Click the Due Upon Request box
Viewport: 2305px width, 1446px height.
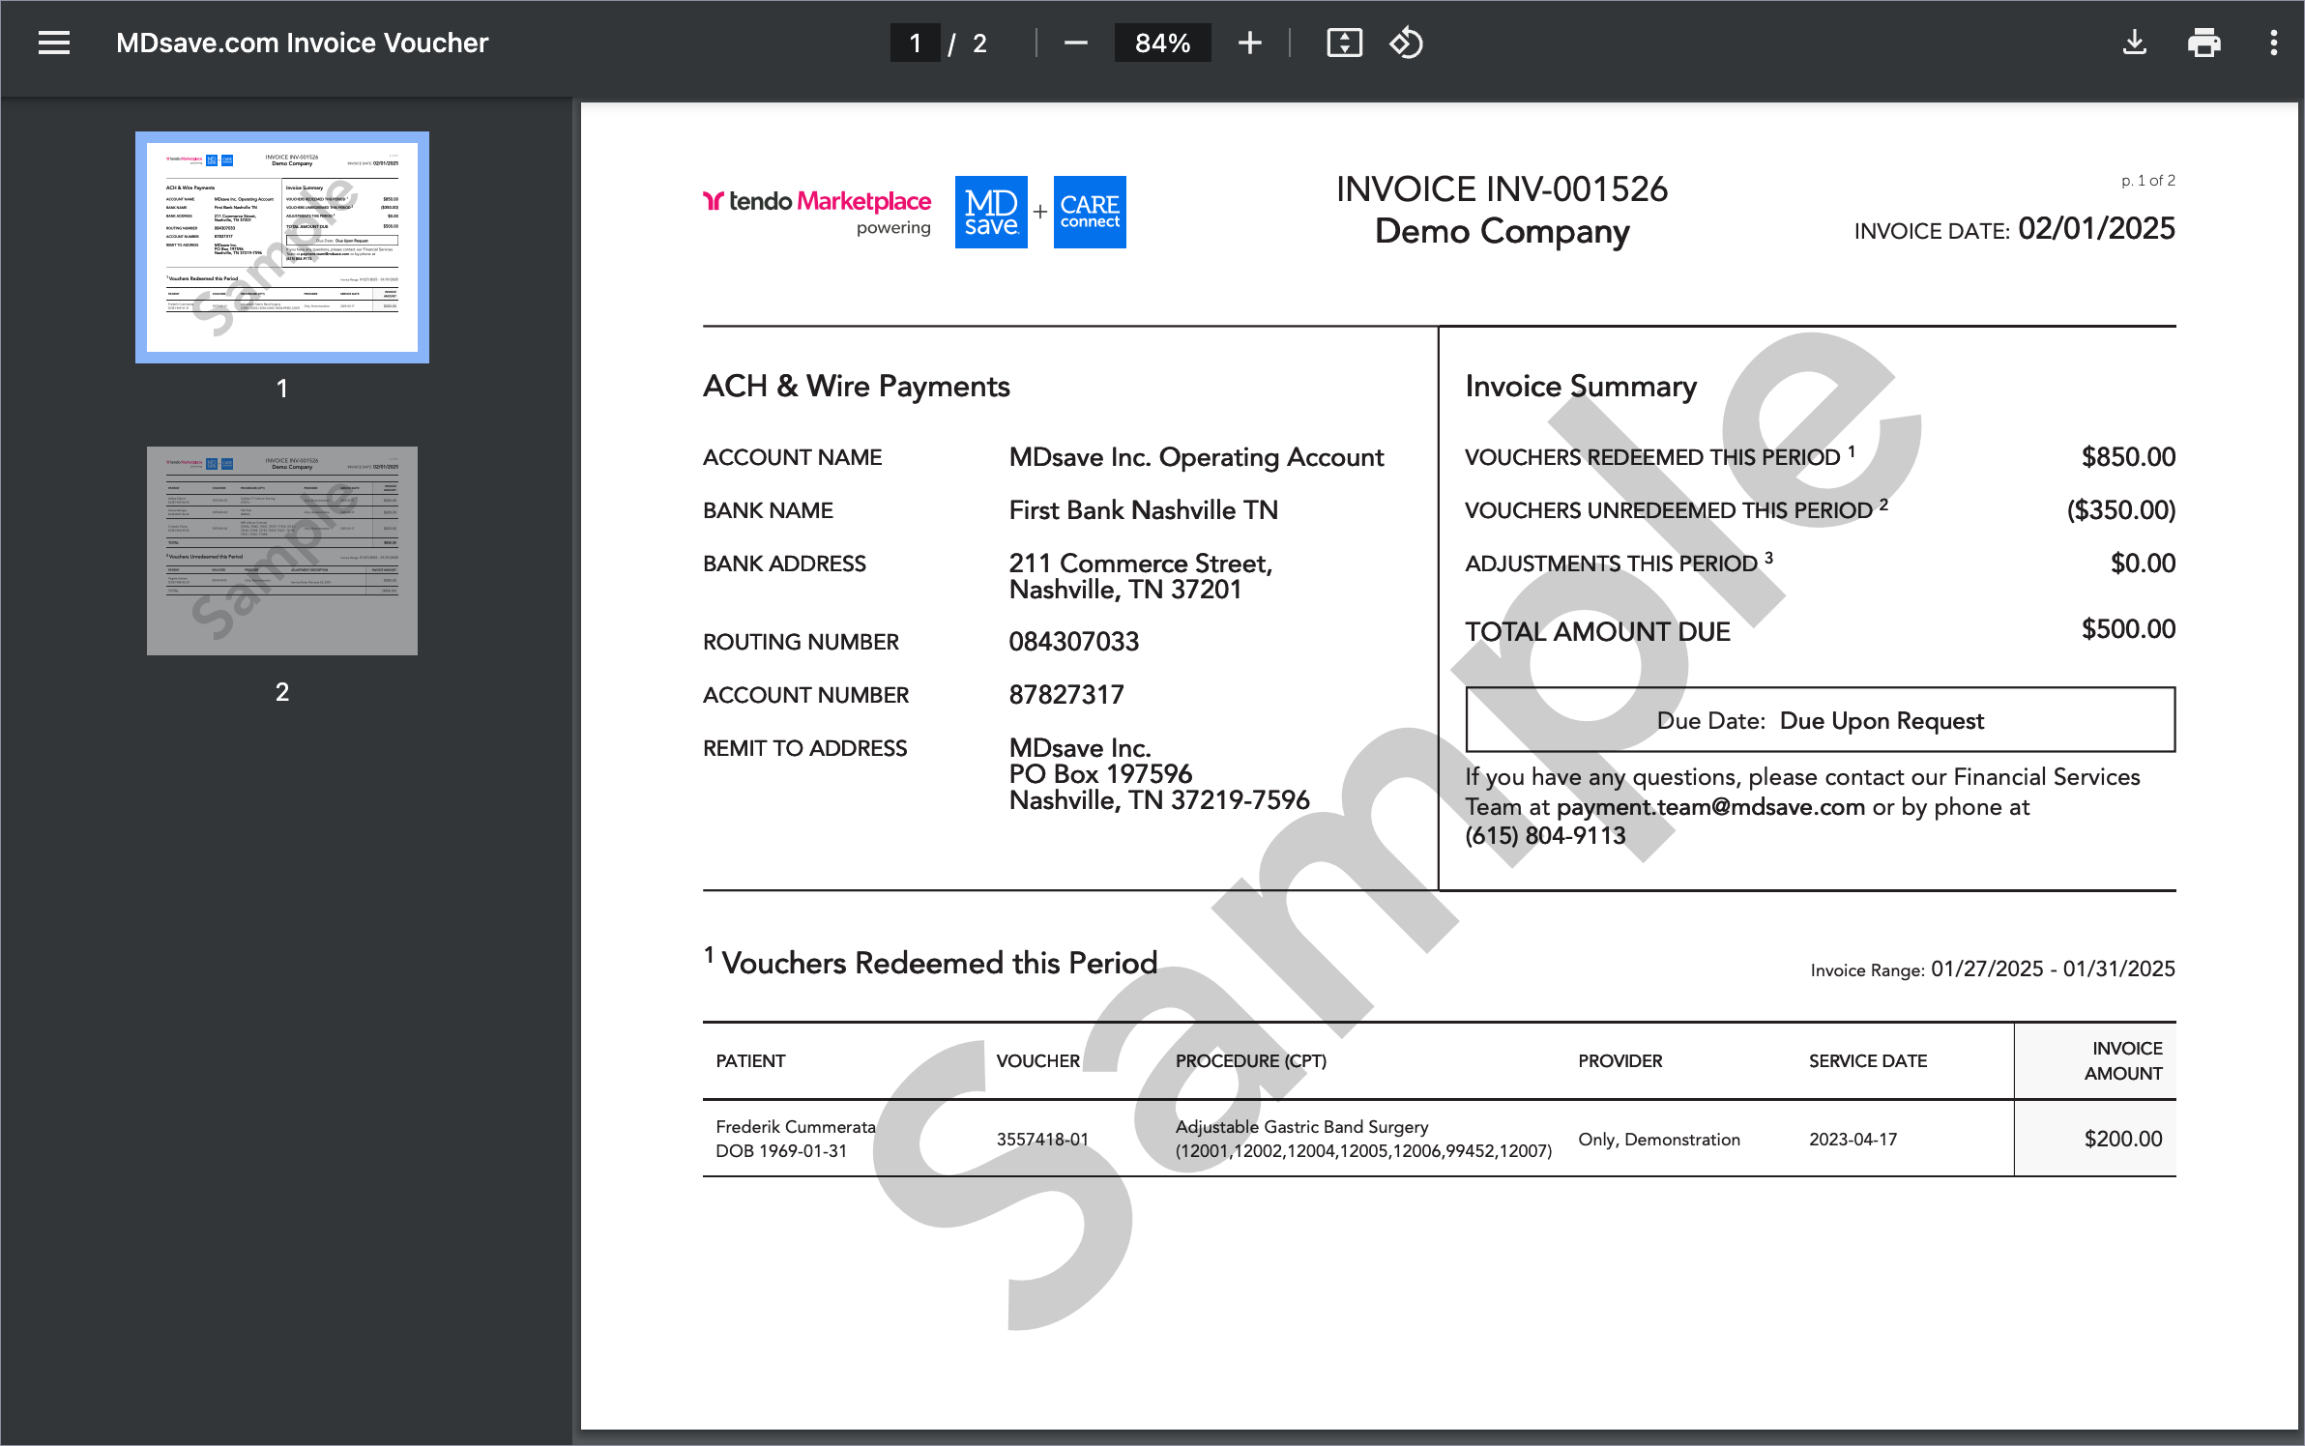click(x=1820, y=720)
